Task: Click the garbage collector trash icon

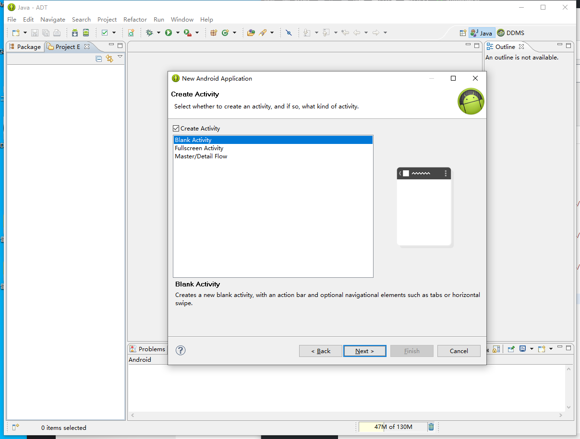Action: click(x=431, y=427)
